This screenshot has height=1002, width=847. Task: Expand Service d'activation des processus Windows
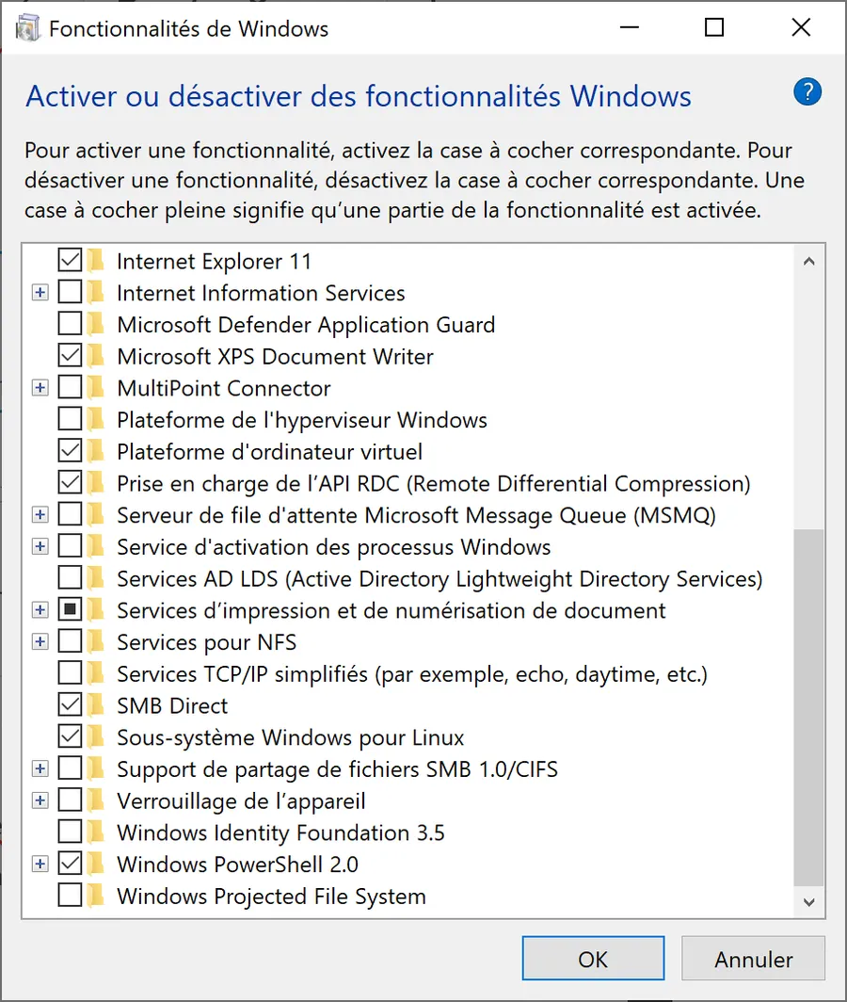(x=40, y=546)
